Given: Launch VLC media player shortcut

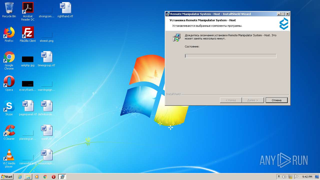Looking at the screenshot, I should (9, 158).
